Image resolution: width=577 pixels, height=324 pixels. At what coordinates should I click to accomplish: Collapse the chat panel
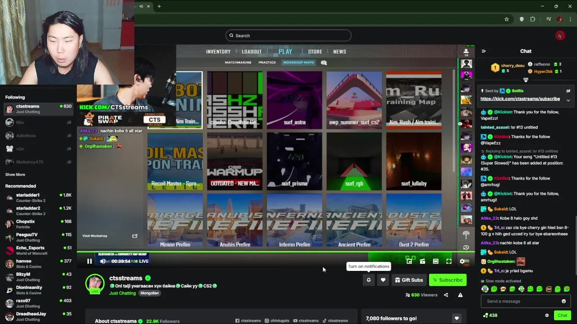click(484, 51)
